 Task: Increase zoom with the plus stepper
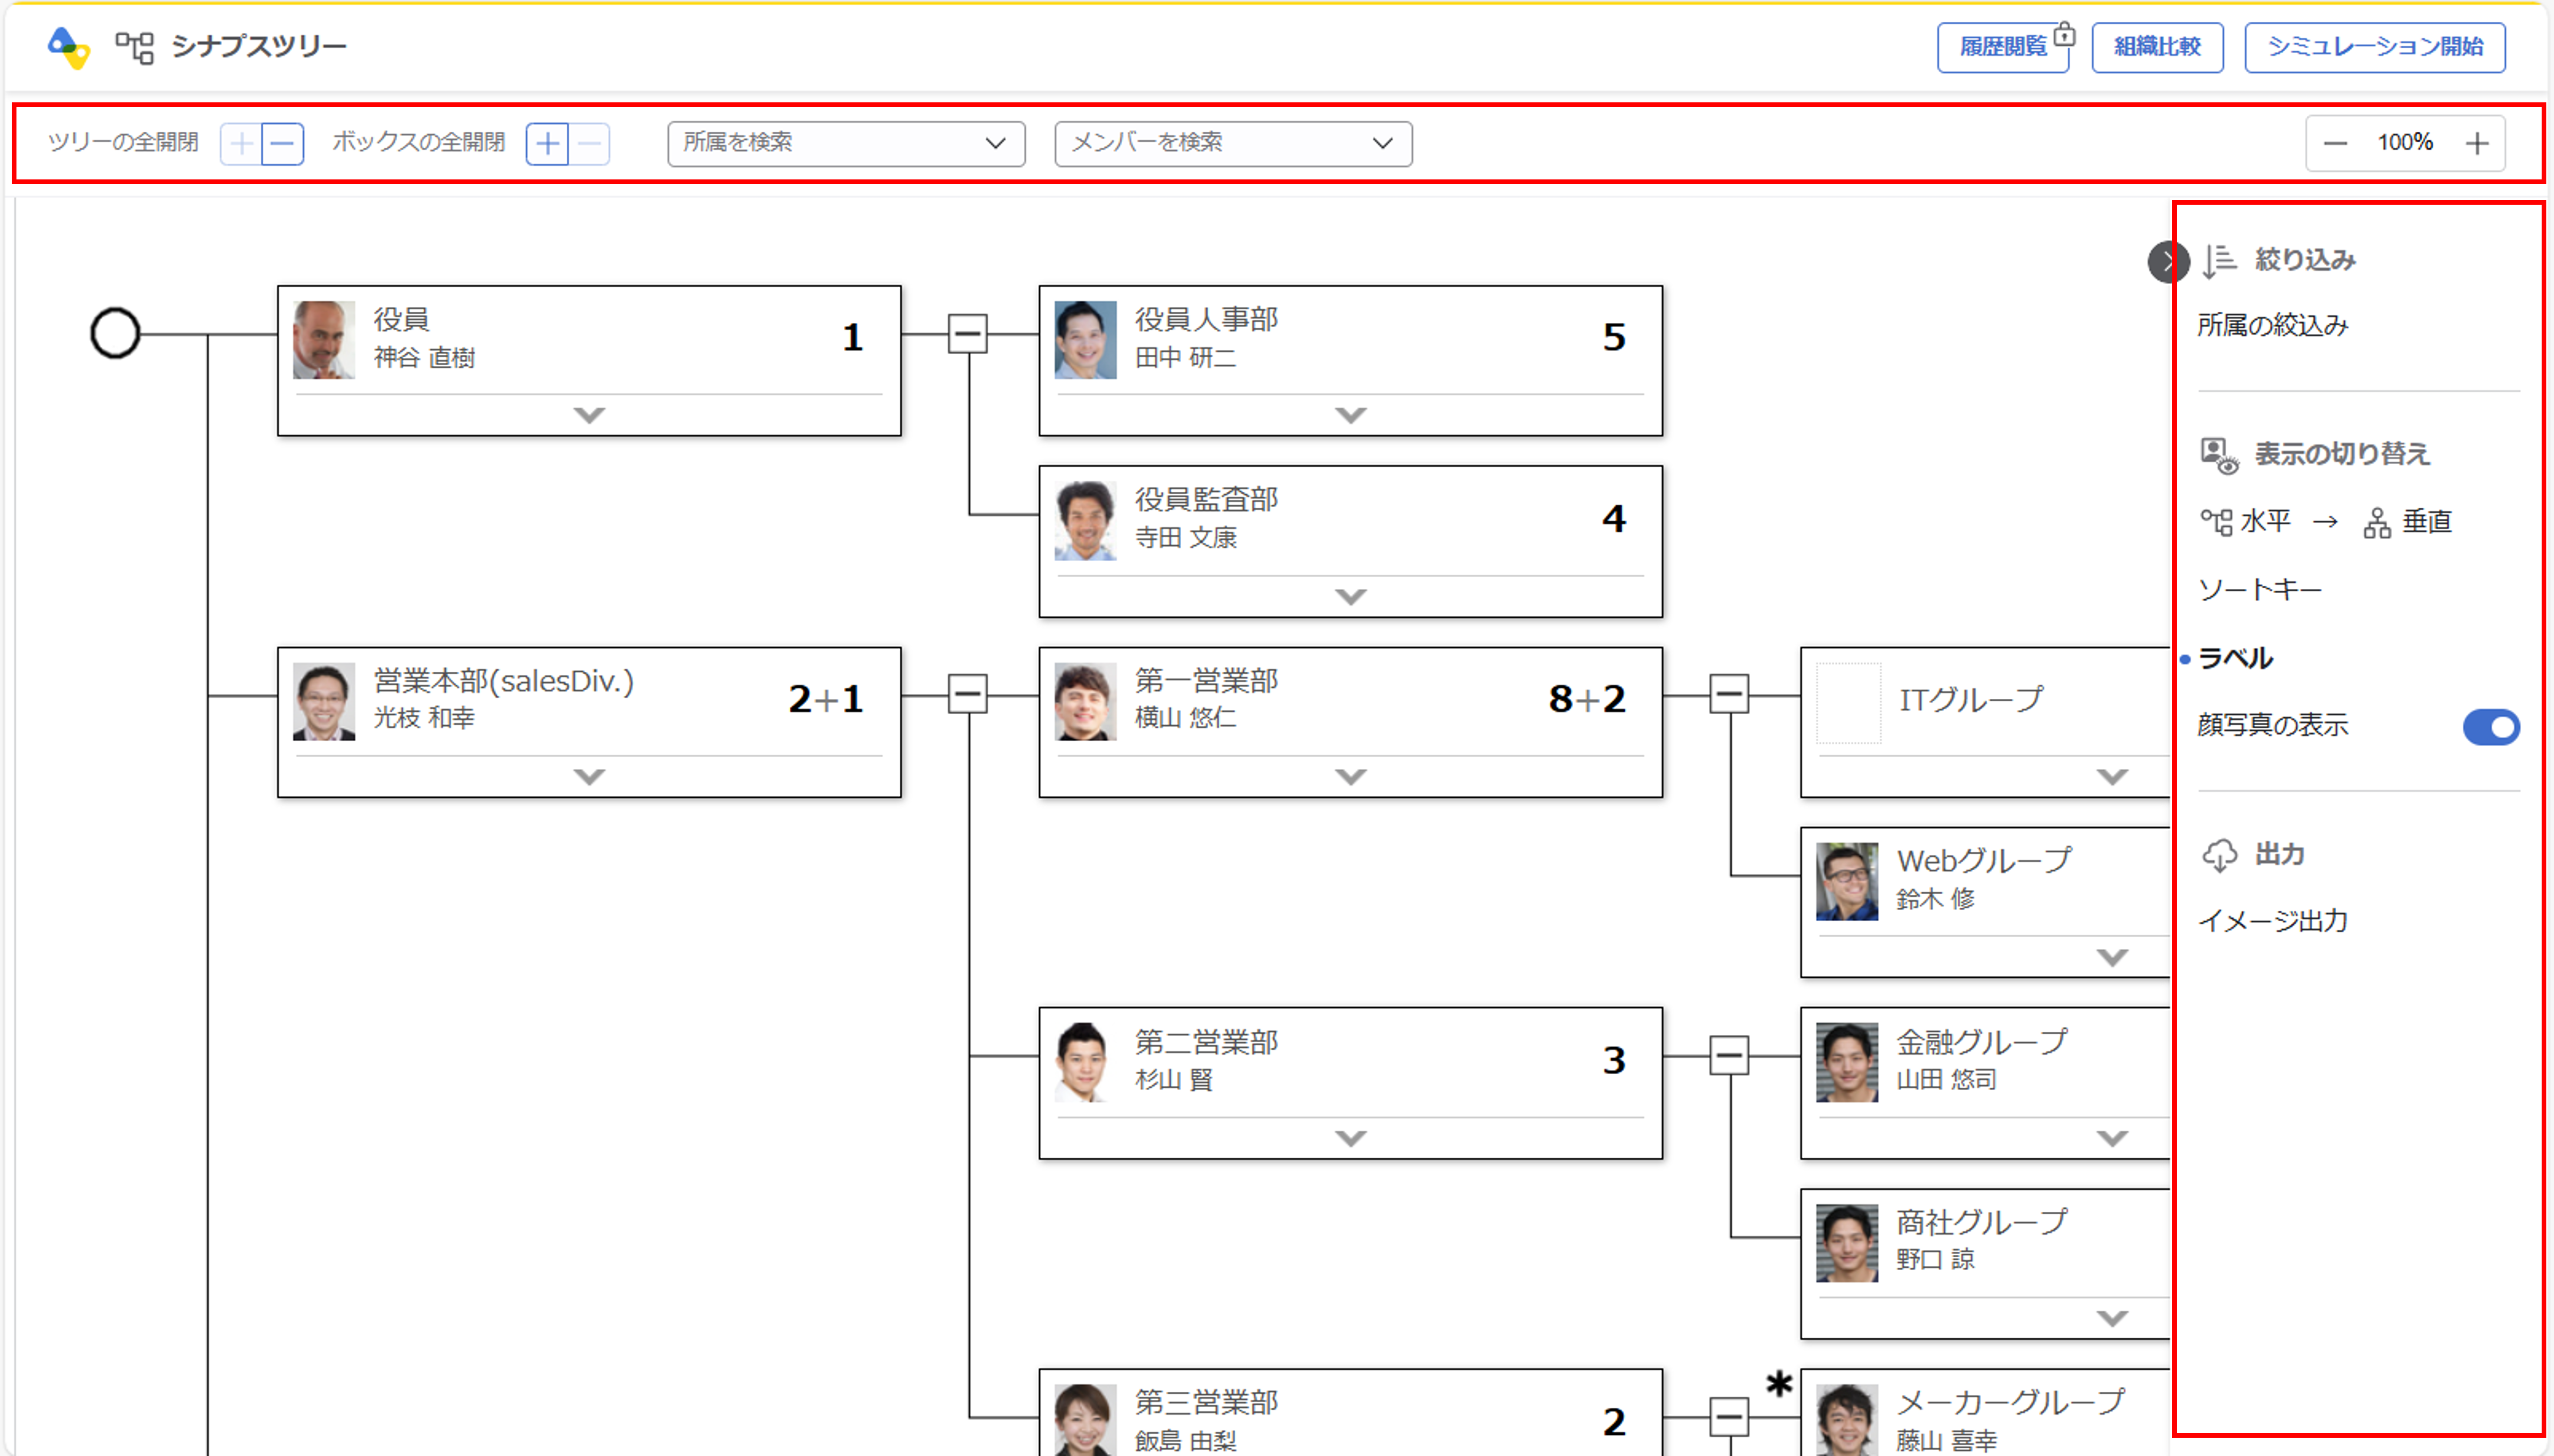point(2477,143)
